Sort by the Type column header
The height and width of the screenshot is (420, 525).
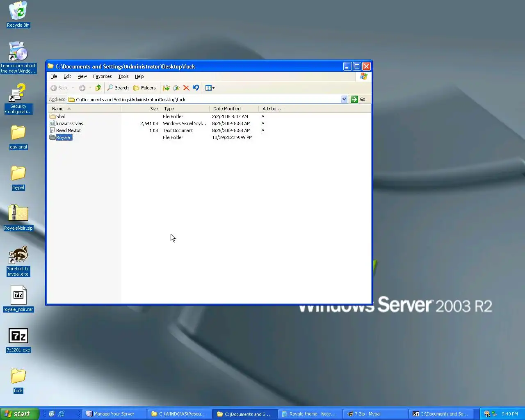185,109
